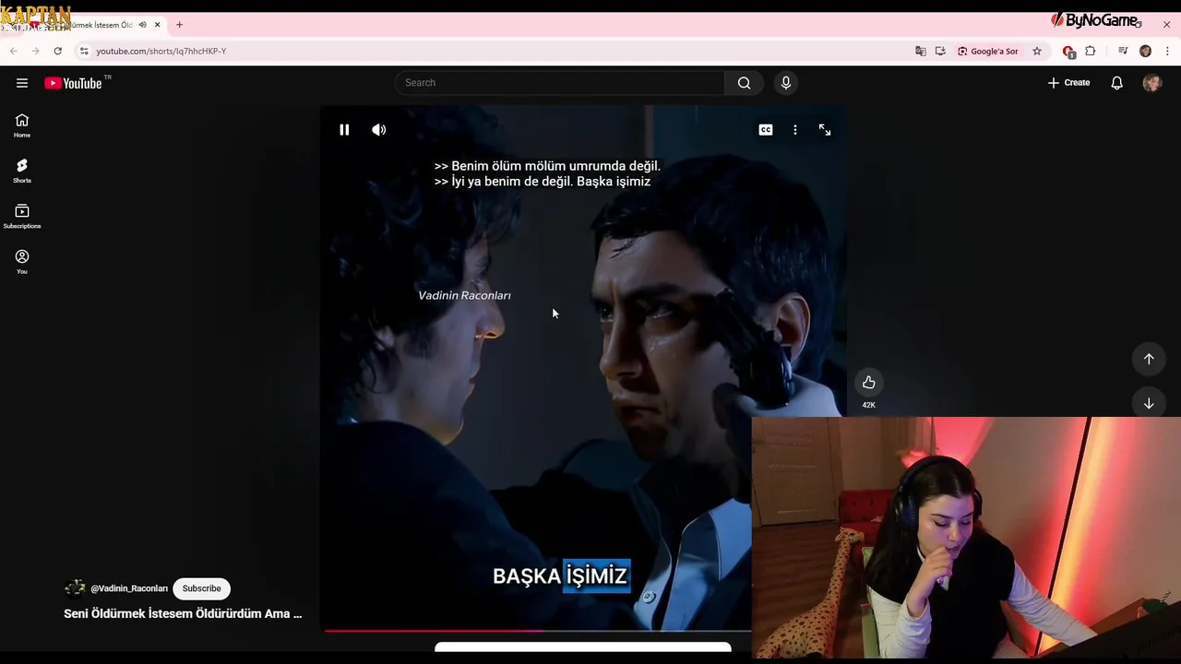
Task: Click the YouTube logo
Action: pyautogui.click(x=73, y=83)
